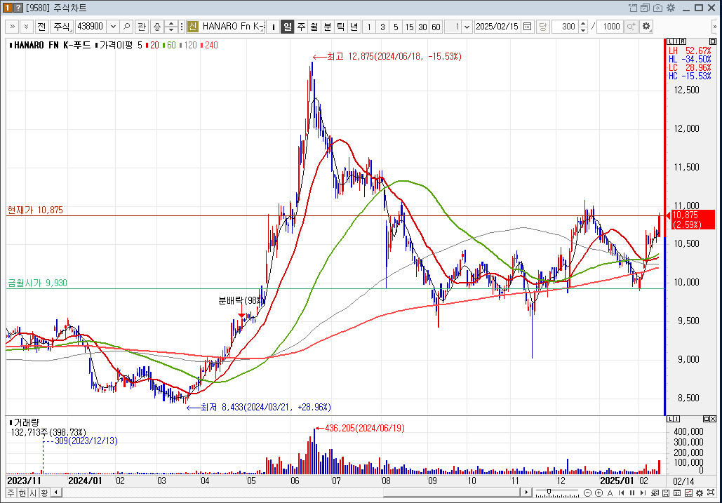Toggle the daily (일) chart period
The image size is (722, 503).
click(x=287, y=27)
